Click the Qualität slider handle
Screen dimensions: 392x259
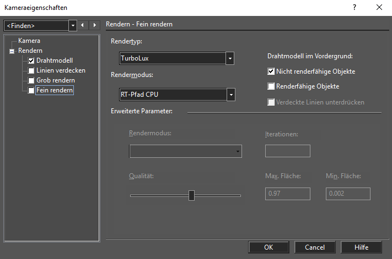[x=191, y=195]
